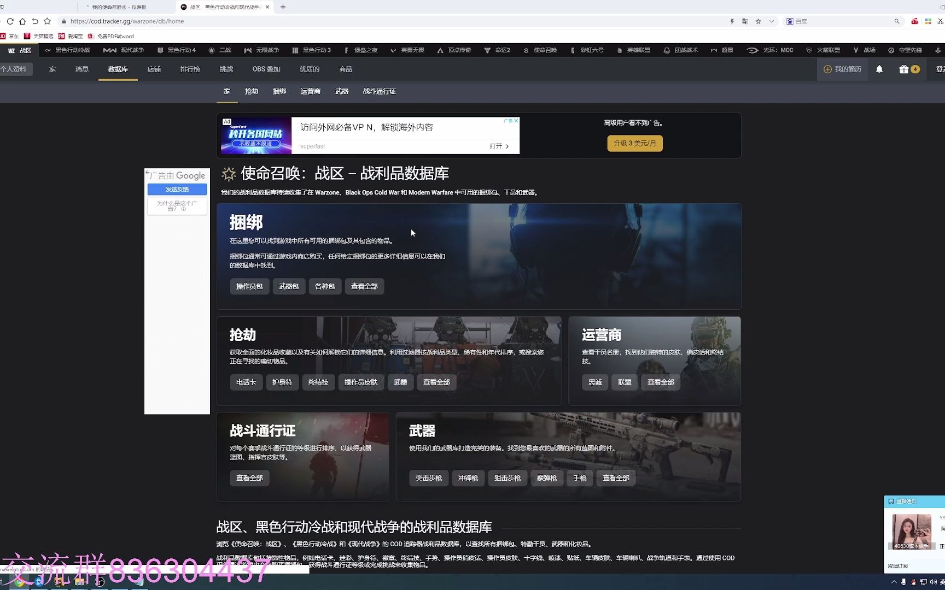Select 英雄联盟 in the game bar

click(634, 50)
